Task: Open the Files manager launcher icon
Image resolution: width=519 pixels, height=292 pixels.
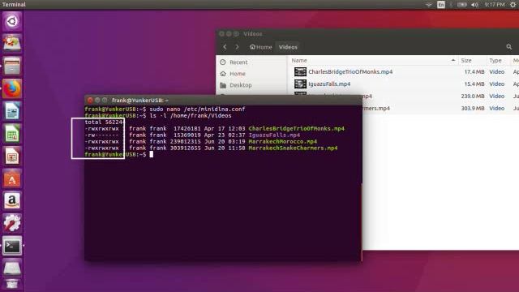Action: [x=12, y=66]
